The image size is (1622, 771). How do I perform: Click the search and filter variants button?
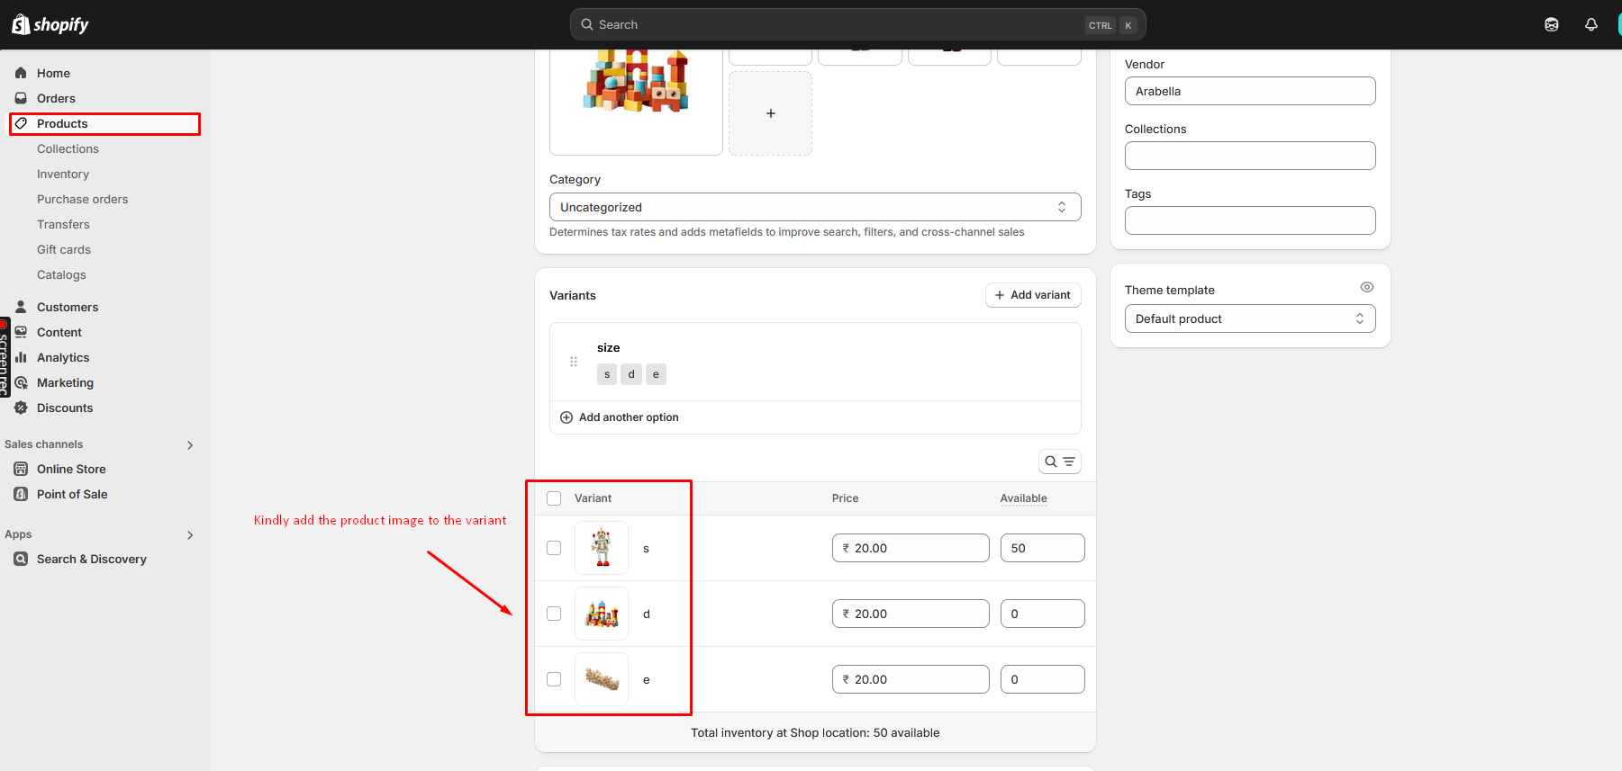point(1060,462)
